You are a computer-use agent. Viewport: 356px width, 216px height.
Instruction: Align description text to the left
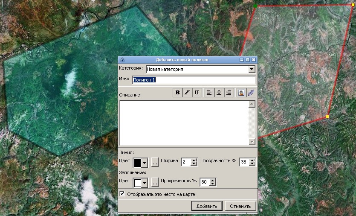209,93
